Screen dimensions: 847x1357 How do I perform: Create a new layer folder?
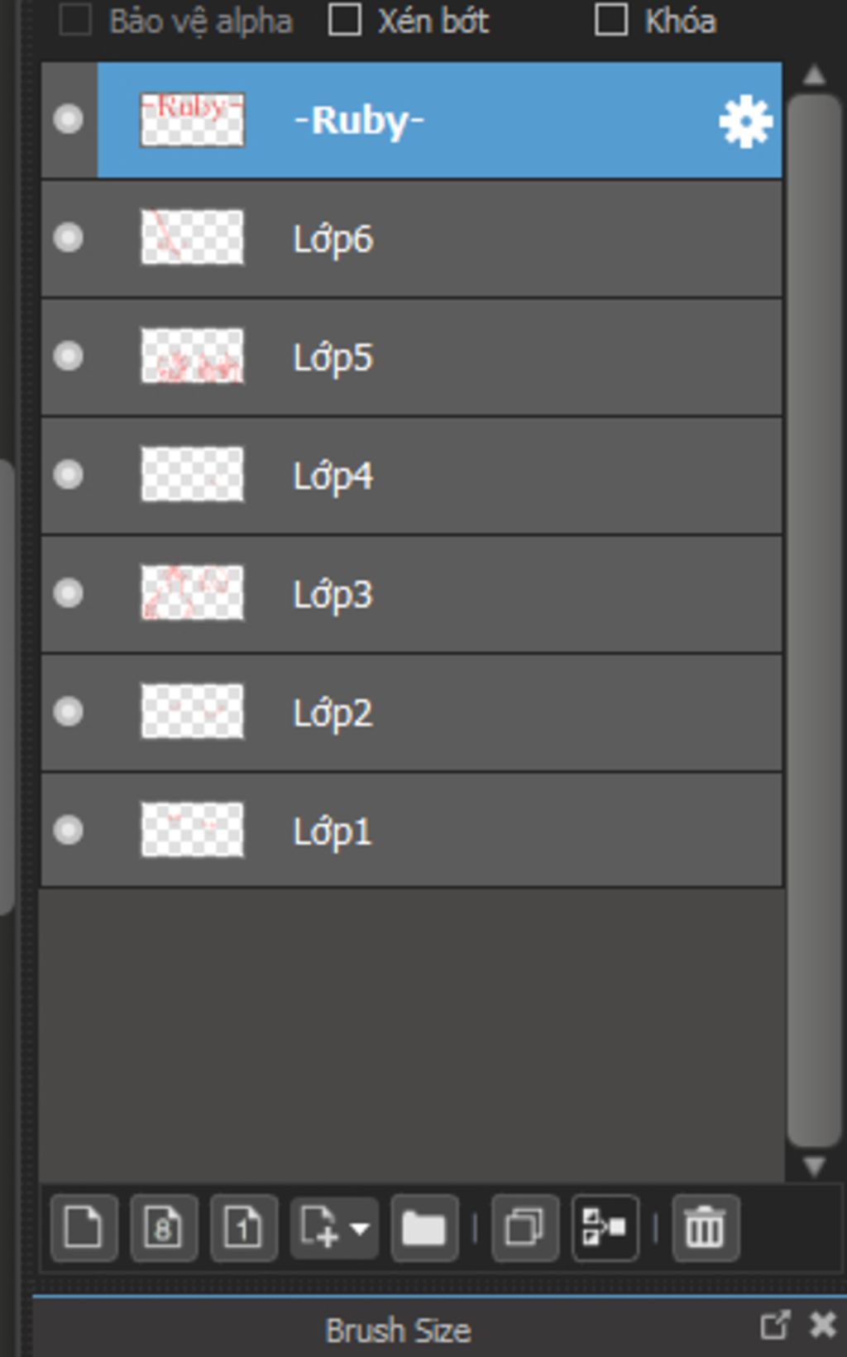coord(424,1228)
